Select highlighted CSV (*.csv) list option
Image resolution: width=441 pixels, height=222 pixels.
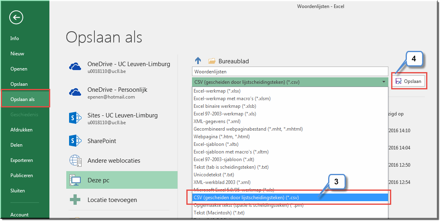(x=290, y=198)
